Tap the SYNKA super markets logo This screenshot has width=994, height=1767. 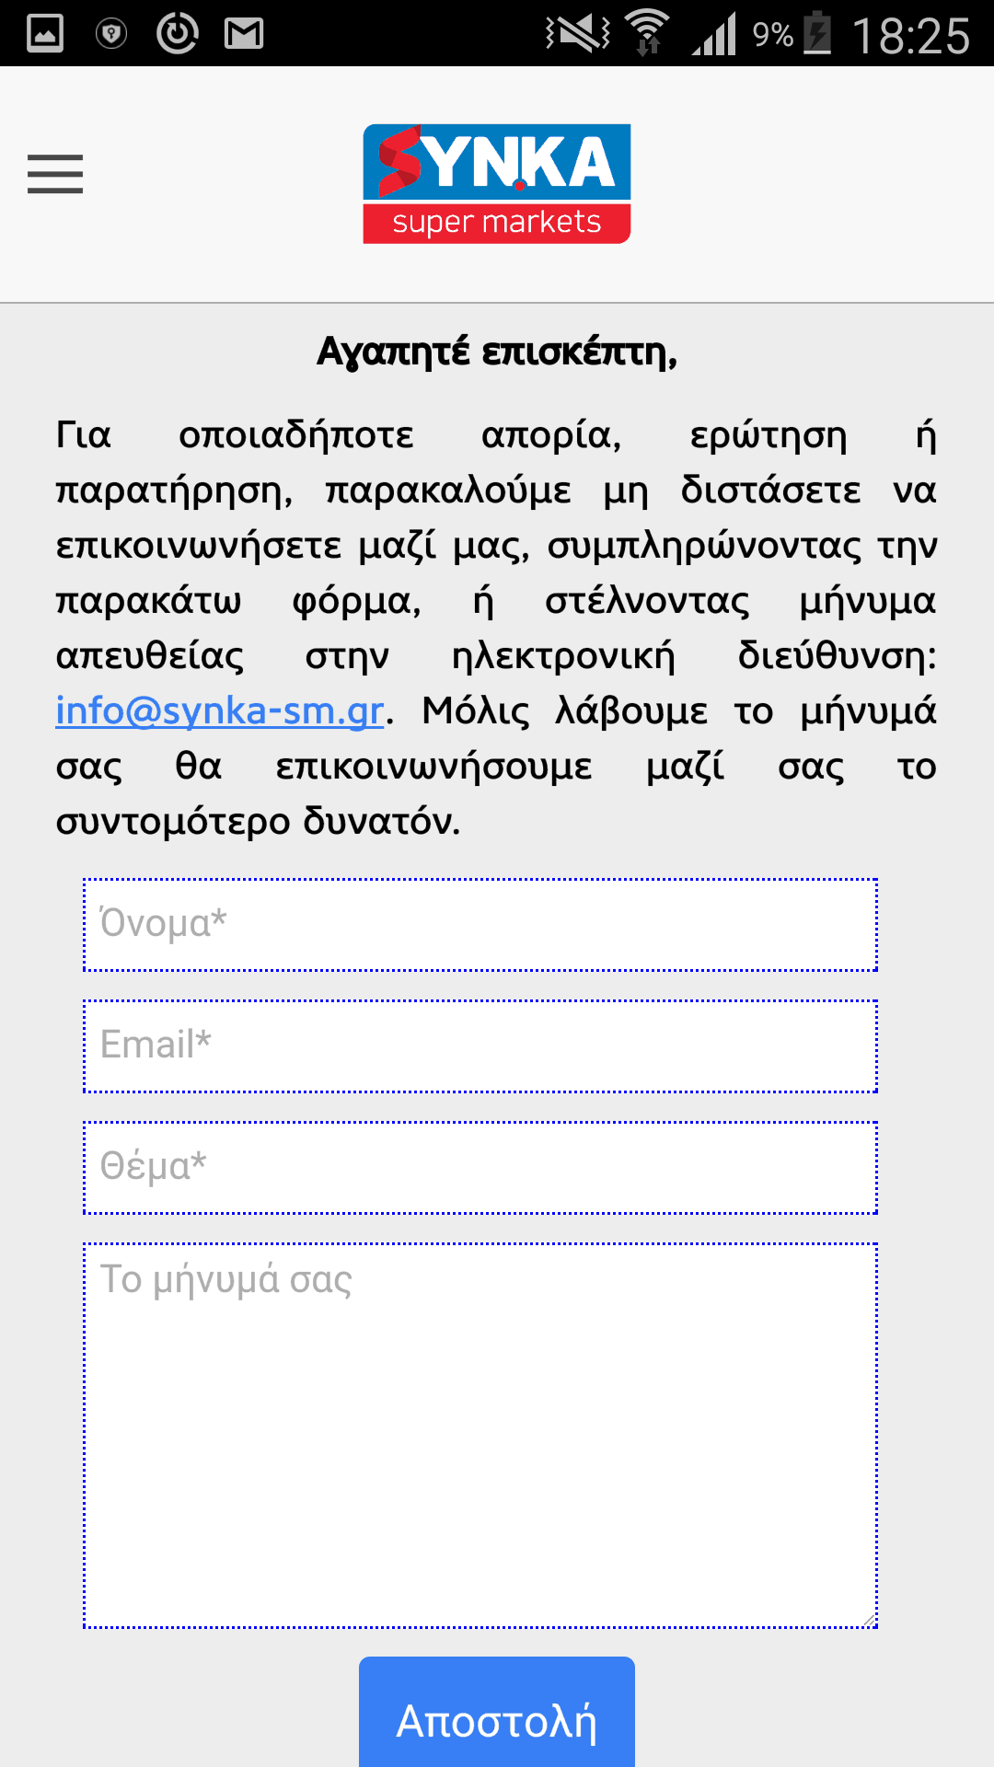pyautogui.click(x=497, y=184)
